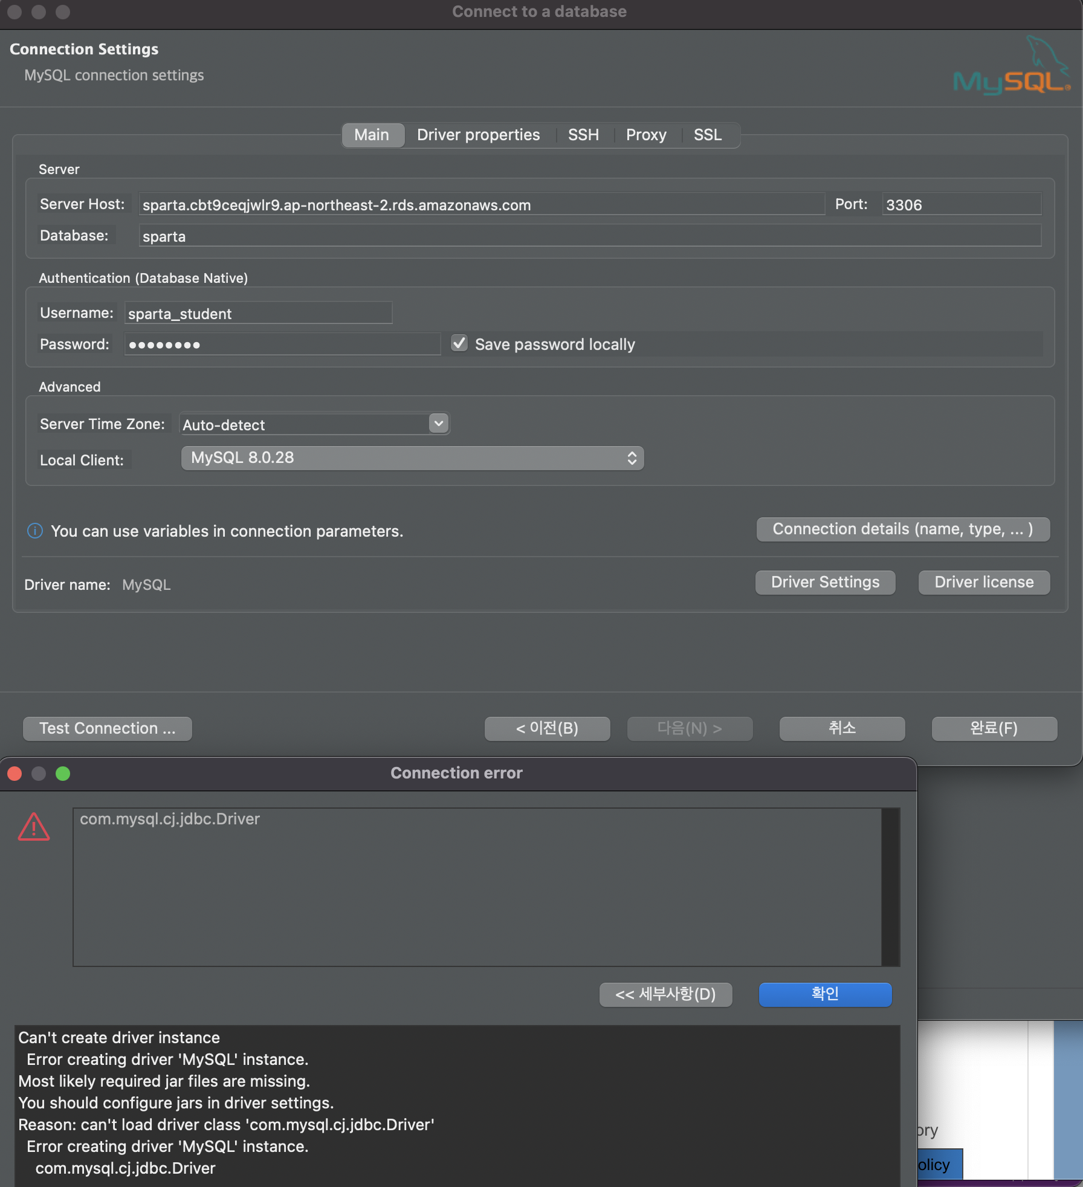
Task: Click the red warning triangle icon
Action: pos(34,827)
